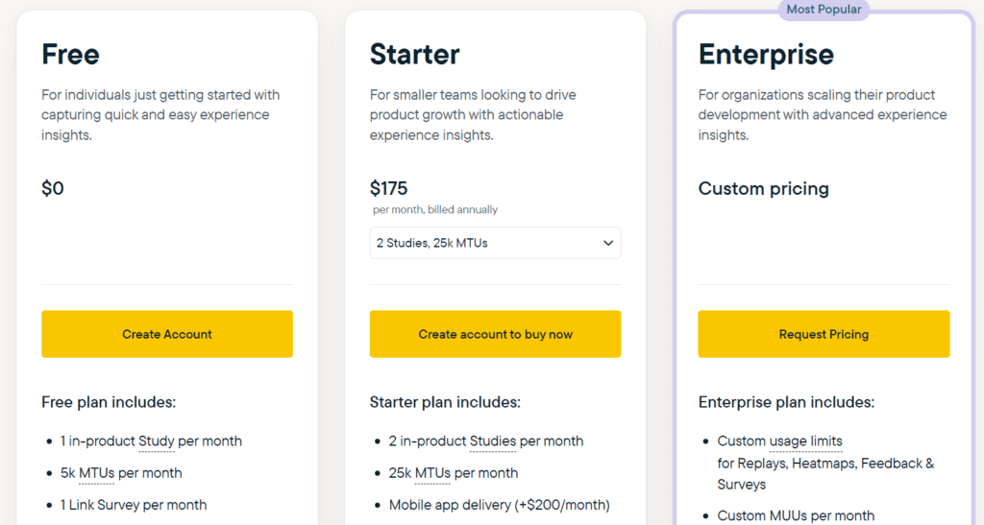This screenshot has height=525, width=984.
Task: Open the 2 Studies, 25k MTUs dropdown
Action: click(x=495, y=243)
